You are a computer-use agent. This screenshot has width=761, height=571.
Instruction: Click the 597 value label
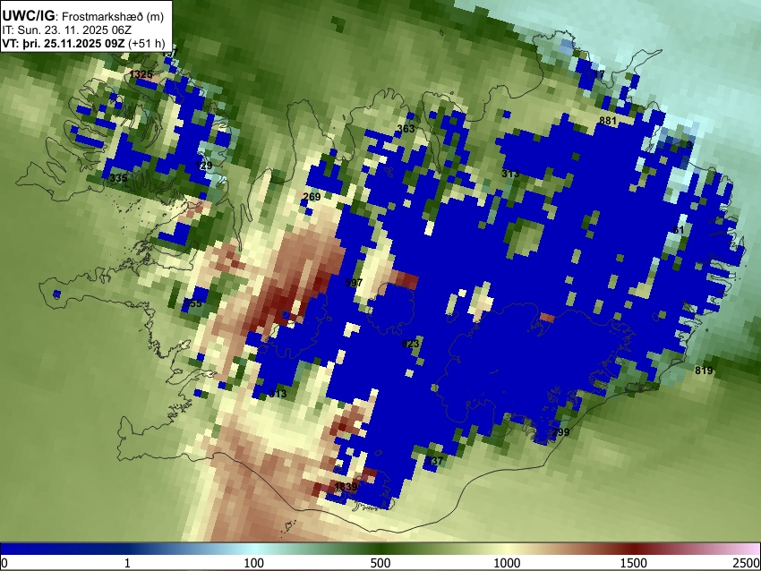354,283
